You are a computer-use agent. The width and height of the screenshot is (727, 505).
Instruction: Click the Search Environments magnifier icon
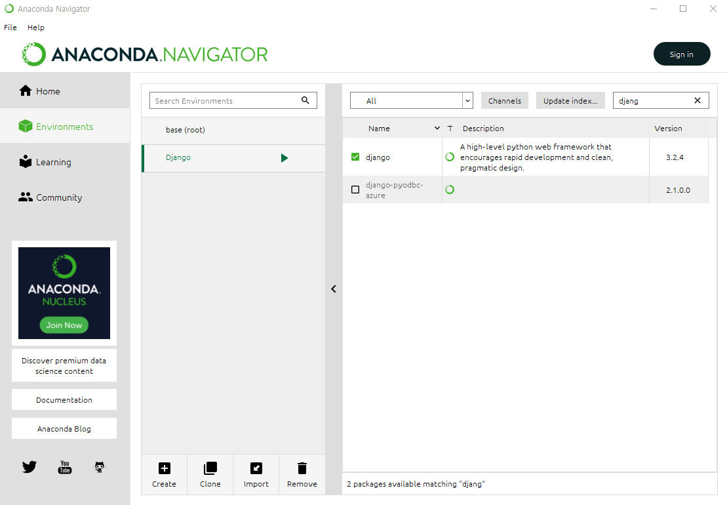[x=305, y=100]
